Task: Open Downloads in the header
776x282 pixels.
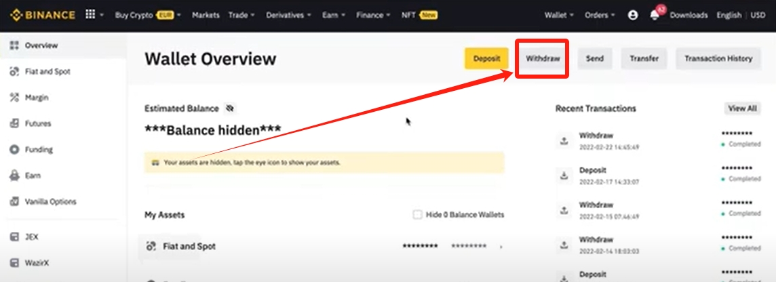Action: 688,16
